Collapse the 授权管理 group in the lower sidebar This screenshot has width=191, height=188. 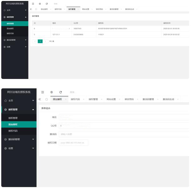[33, 110]
